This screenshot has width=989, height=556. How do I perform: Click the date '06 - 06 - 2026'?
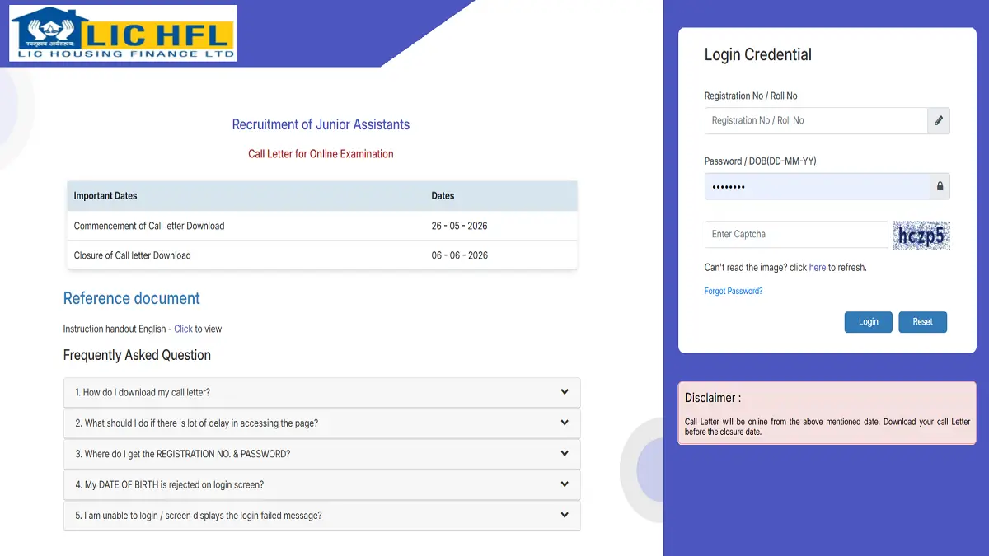(x=460, y=255)
